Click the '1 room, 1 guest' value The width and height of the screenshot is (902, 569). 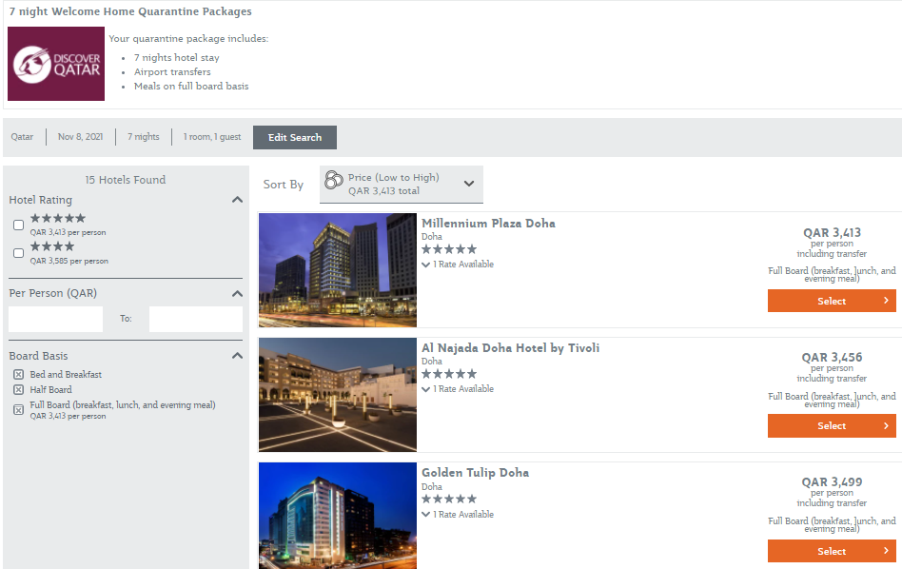point(212,137)
